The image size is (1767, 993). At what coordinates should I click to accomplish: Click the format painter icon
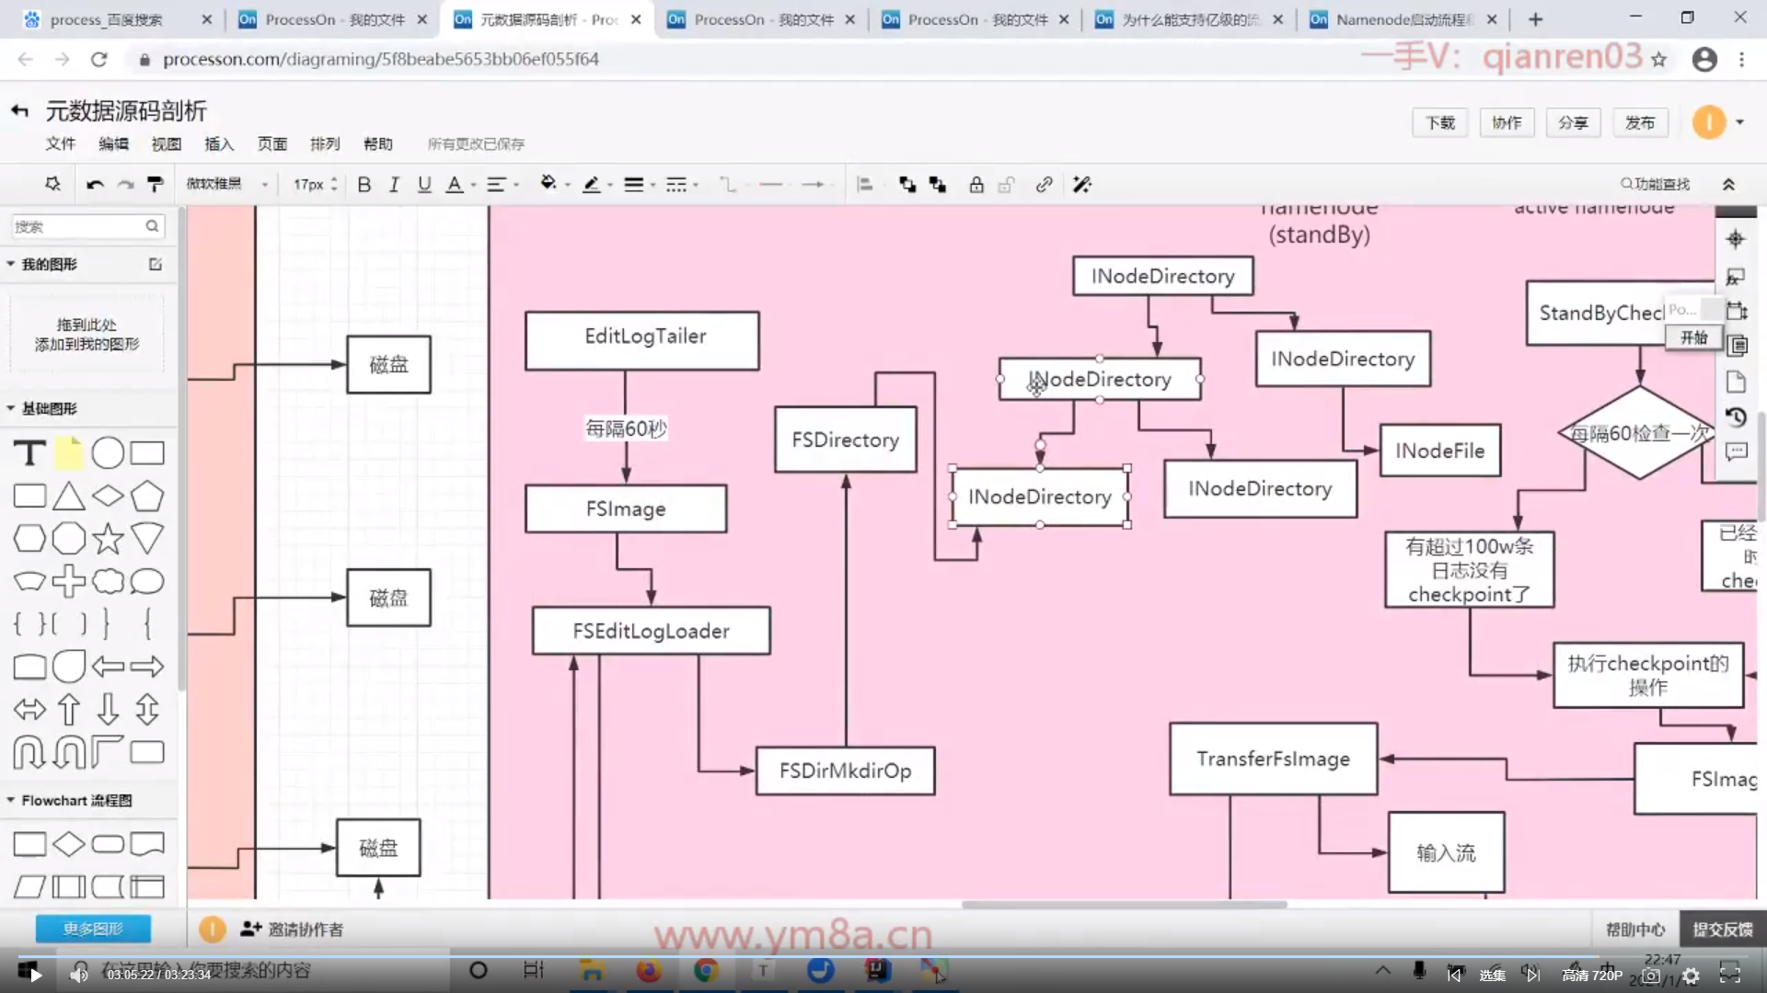pos(156,185)
